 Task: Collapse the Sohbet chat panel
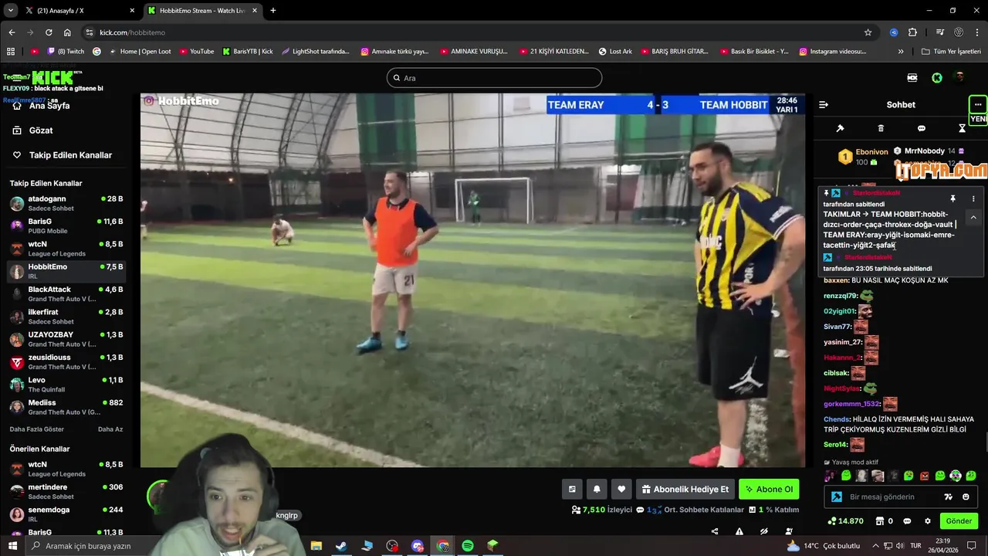click(824, 104)
